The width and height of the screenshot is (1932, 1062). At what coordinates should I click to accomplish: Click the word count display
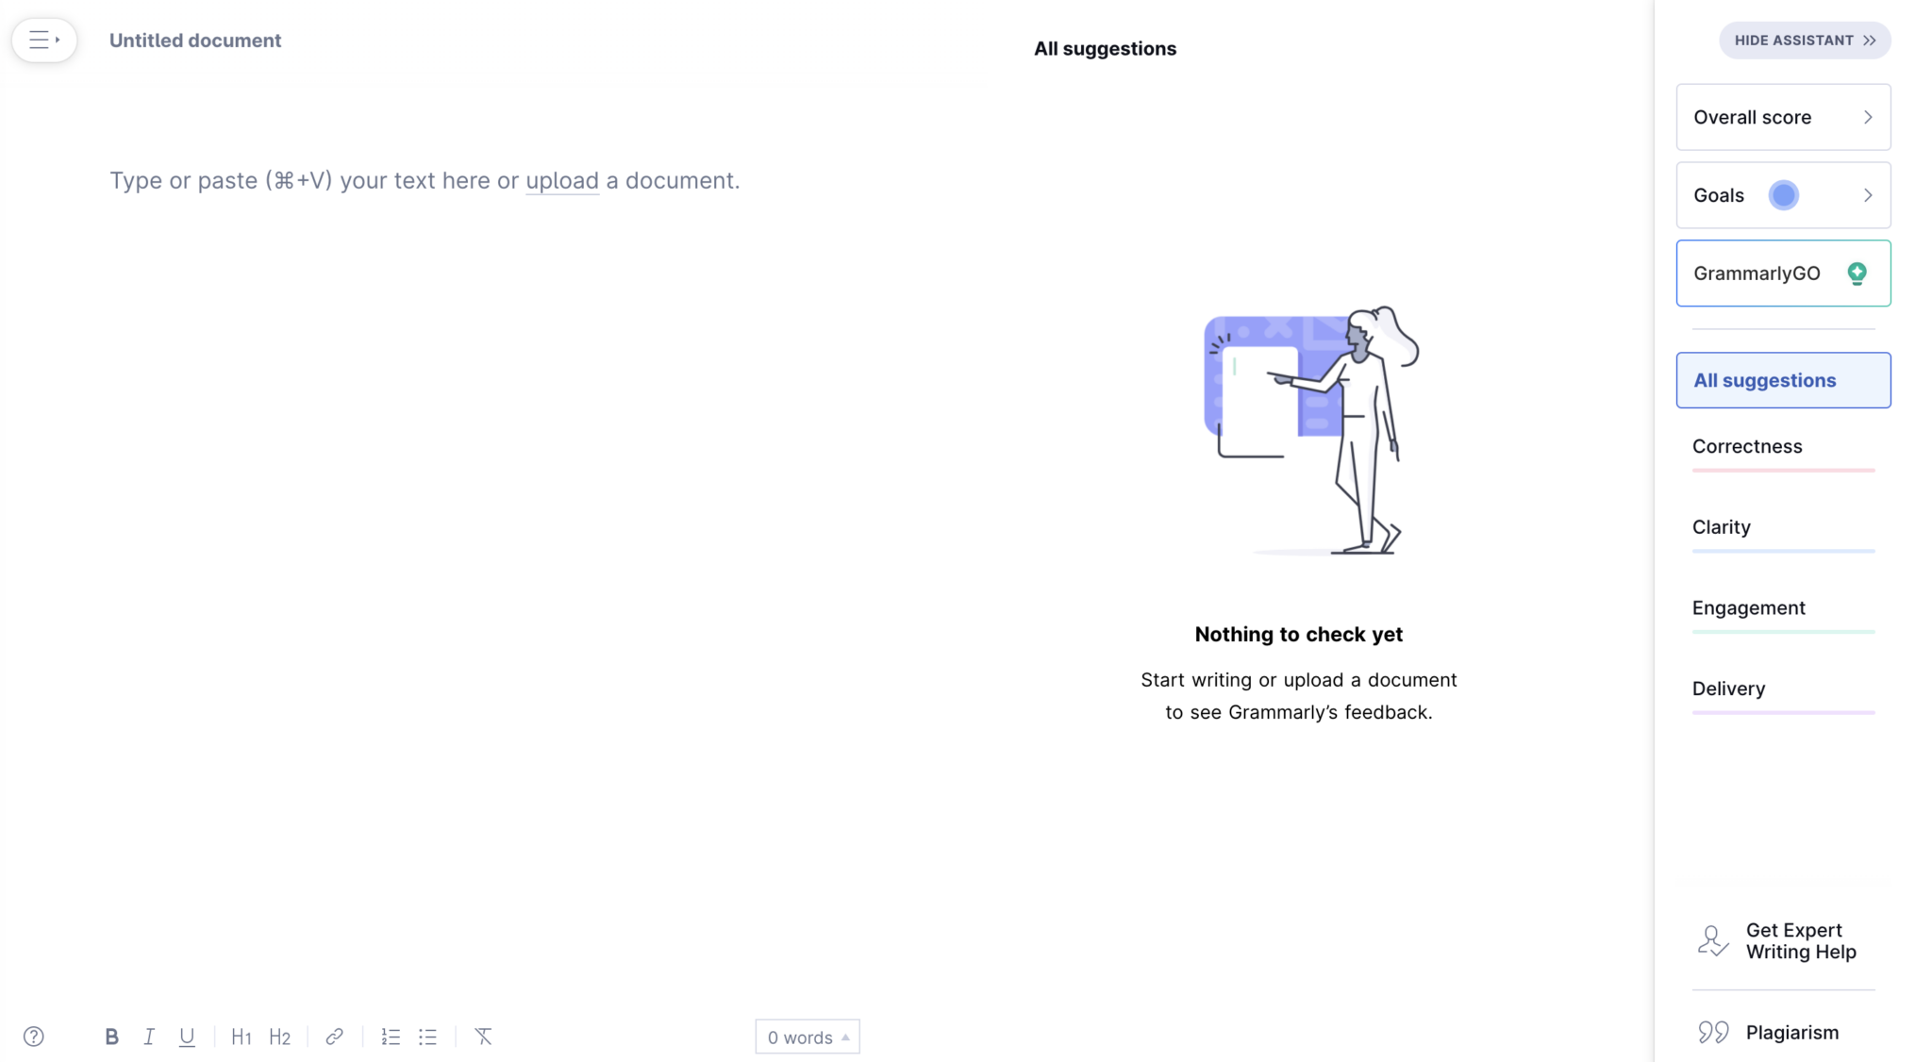click(x=808, y=1036)
